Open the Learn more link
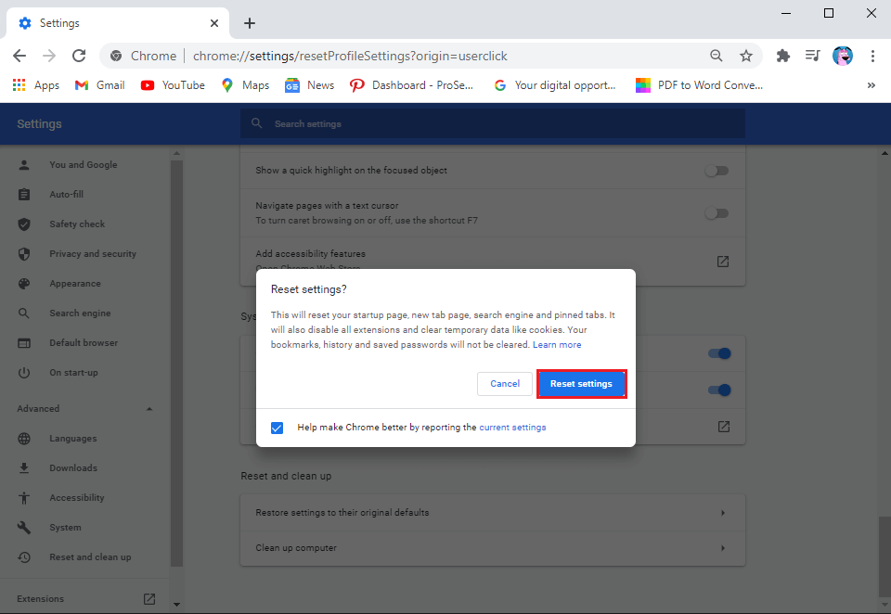The height and width of the screenshot is (614, 891). coord(557,343)
